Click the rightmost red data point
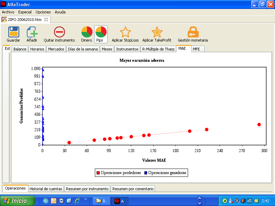This screenshot has width=275, height=206. click(x=259, y=125)
